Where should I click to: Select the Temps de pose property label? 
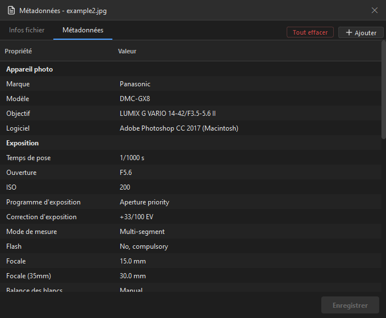pos(28,158)
